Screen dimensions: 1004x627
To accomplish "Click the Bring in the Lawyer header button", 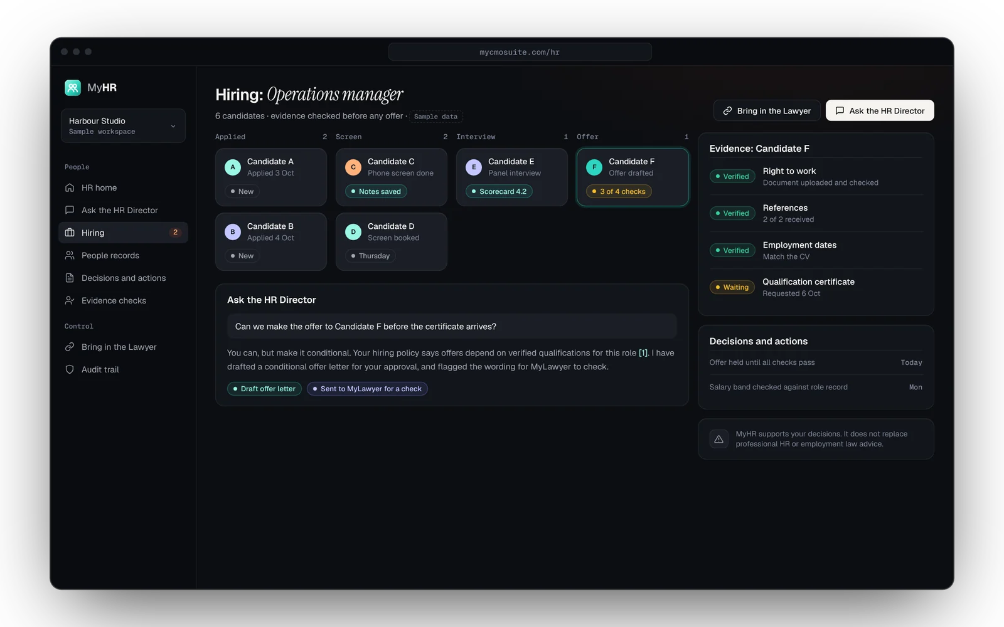I will click(x=767, y=110).
